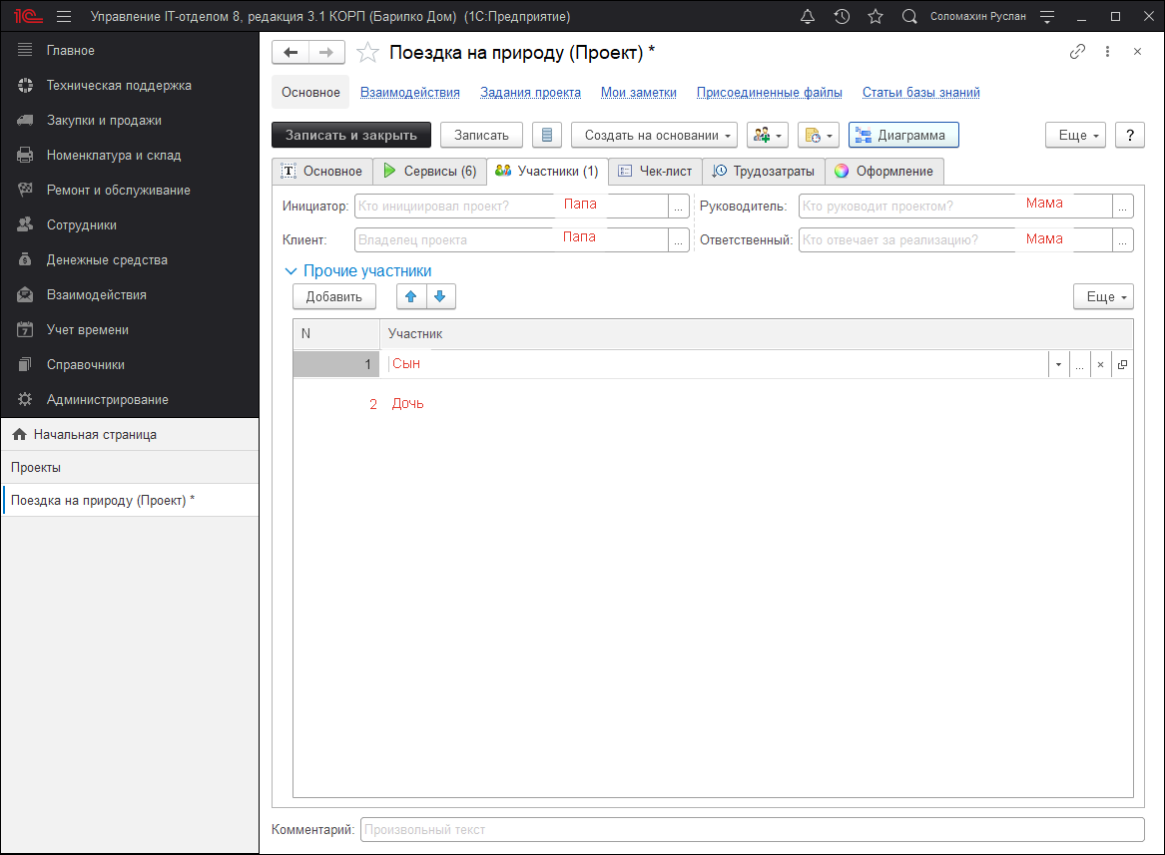Move participant row down with arrow

click(440, 296)
